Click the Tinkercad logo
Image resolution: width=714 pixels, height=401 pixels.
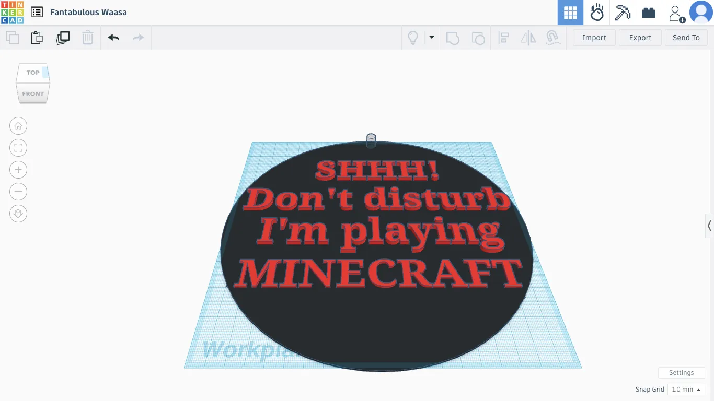(12, 13)
